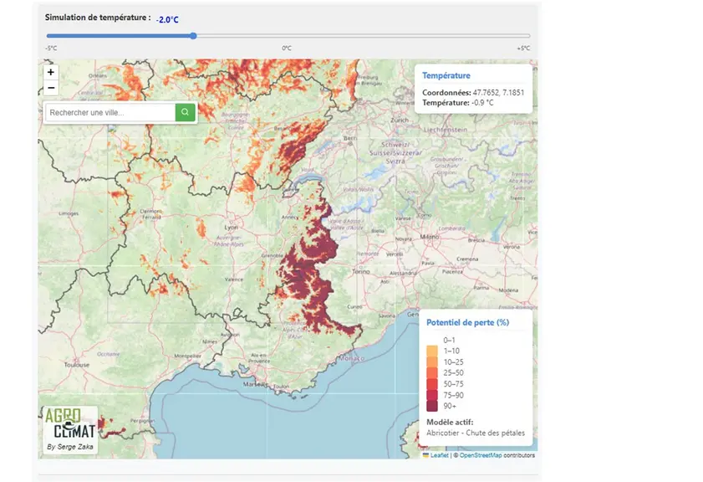Image resolution: width=703 pixels, height=482 pixels.
Task: Click the 'Température' panel title
Action: click(446, 75)
